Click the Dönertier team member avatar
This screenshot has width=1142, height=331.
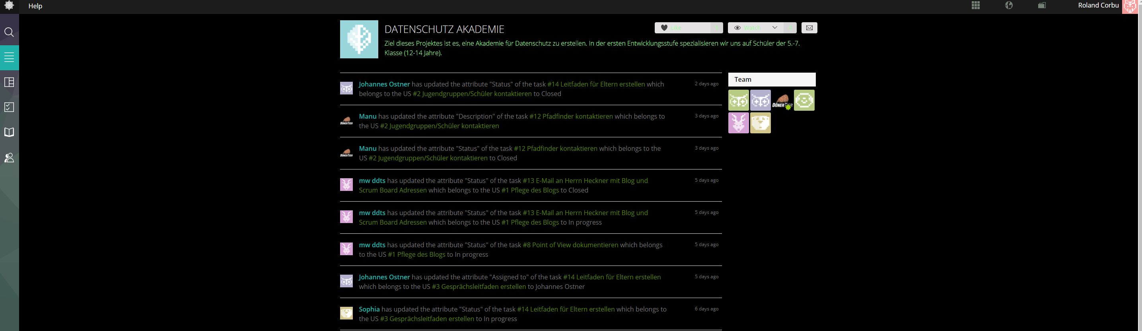(x=782, y=100)
